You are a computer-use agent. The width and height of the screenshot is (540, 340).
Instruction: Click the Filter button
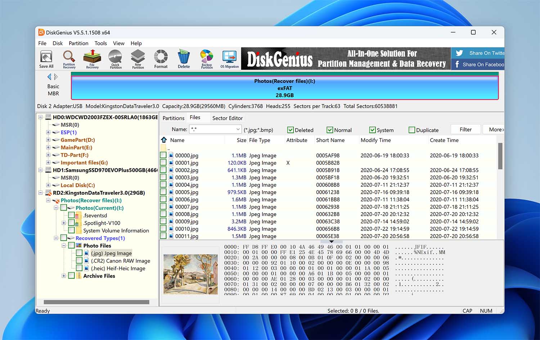[x=465, y=130]
